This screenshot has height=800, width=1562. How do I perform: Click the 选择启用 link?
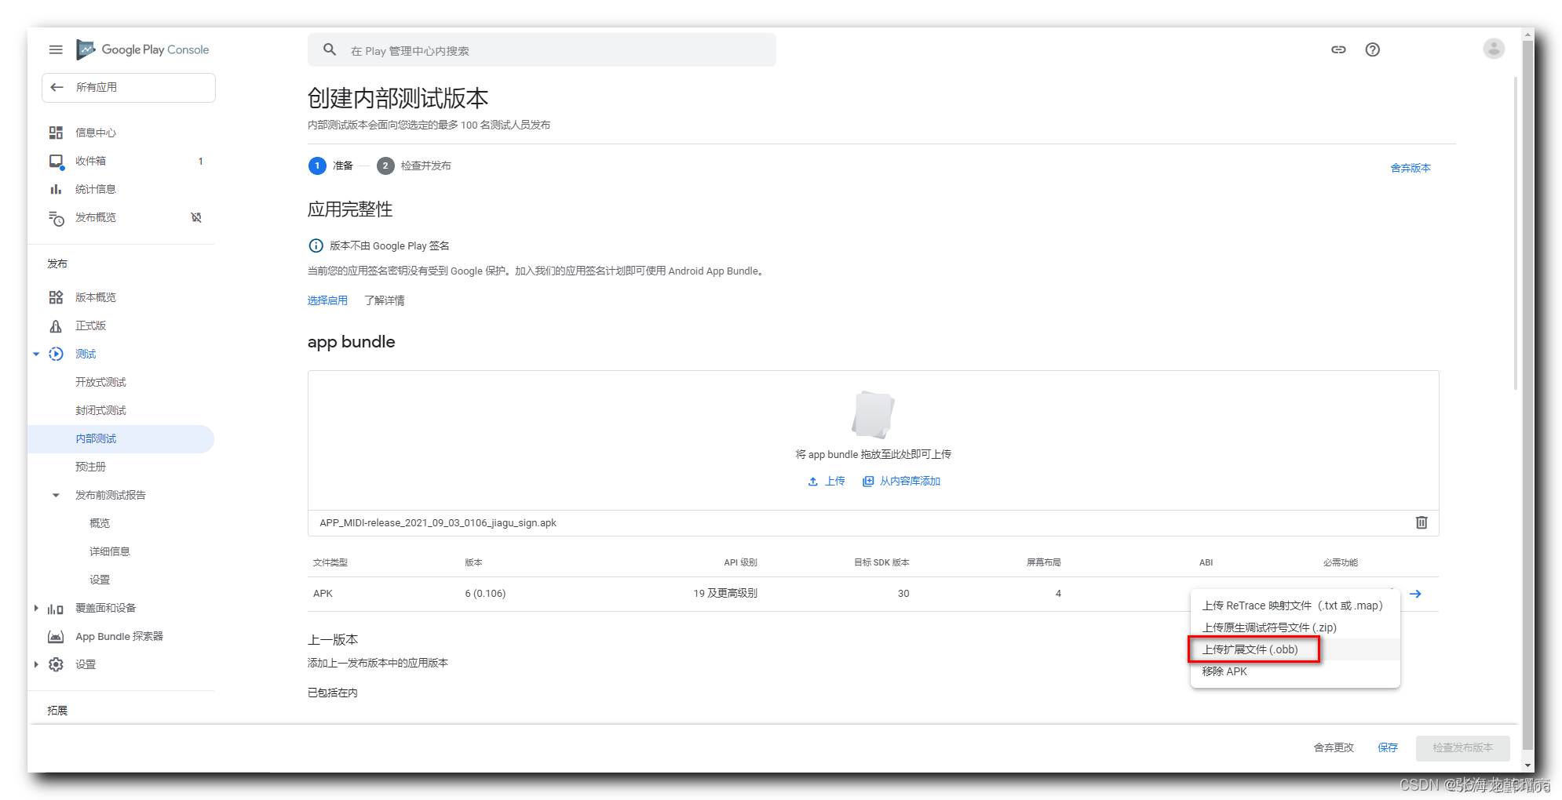[x=327, y=300]
